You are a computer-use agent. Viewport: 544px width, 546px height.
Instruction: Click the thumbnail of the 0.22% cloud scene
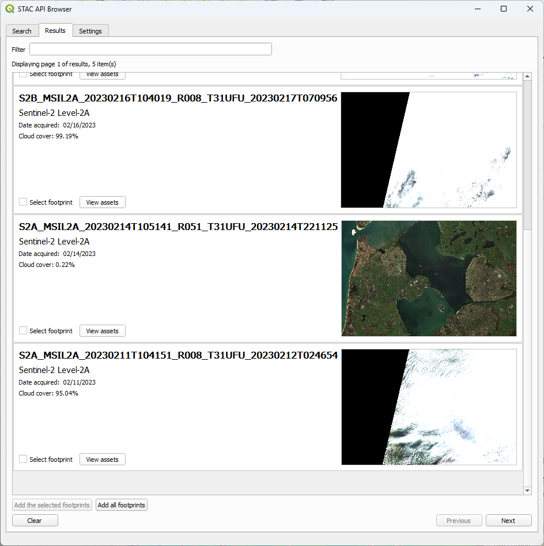point(428,278)
